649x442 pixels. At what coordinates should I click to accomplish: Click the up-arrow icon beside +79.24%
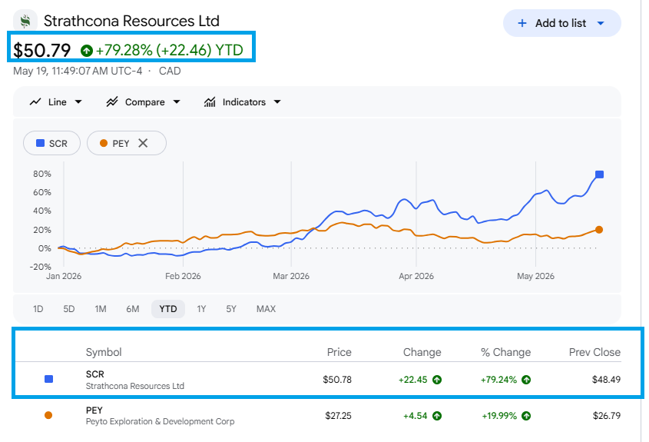[x=526, y=380]
